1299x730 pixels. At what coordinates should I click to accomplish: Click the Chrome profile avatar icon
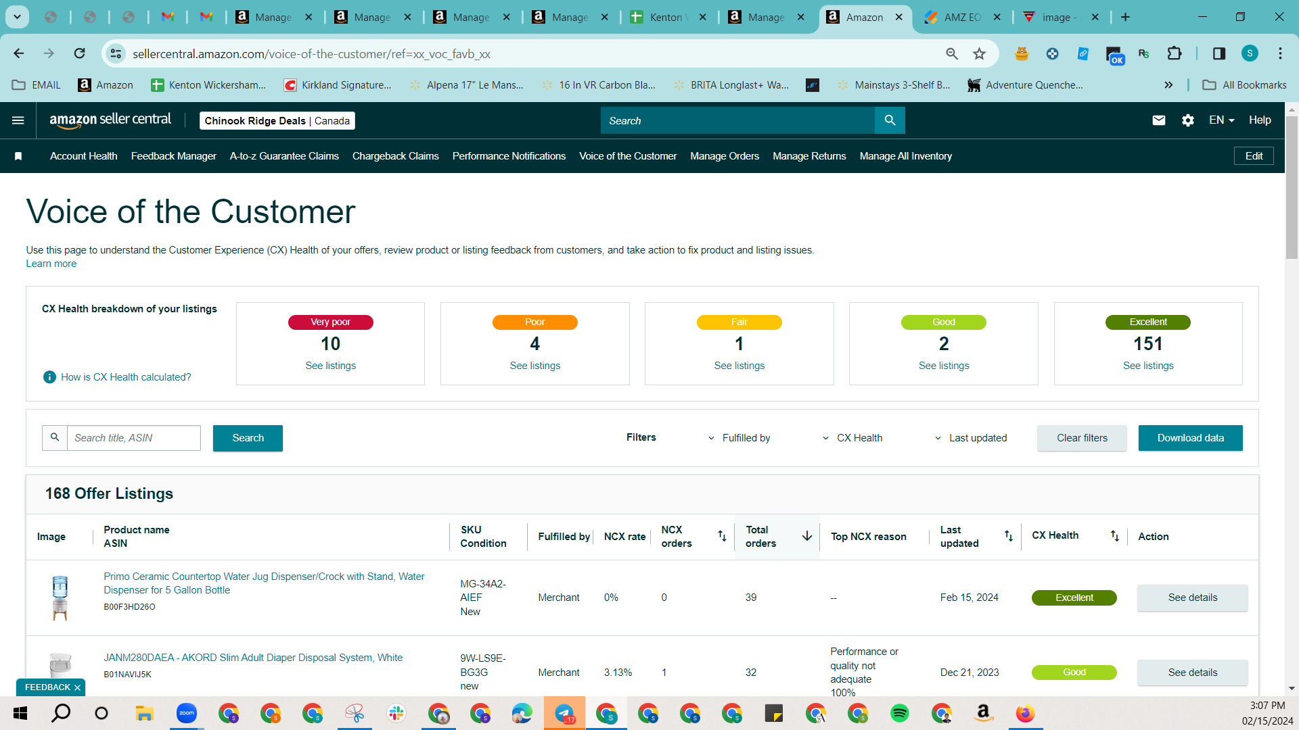(1250, 53)
